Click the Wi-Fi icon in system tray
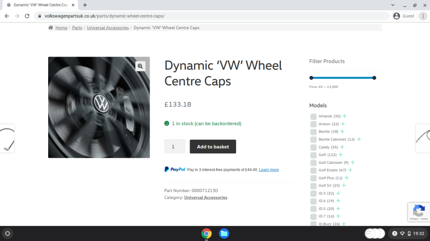 (402, 233)
